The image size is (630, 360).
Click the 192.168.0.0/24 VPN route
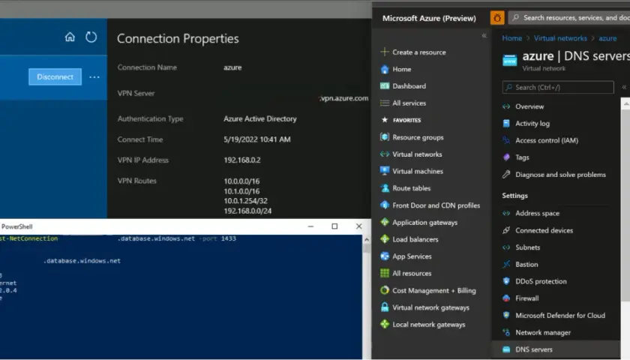[247, 211]
